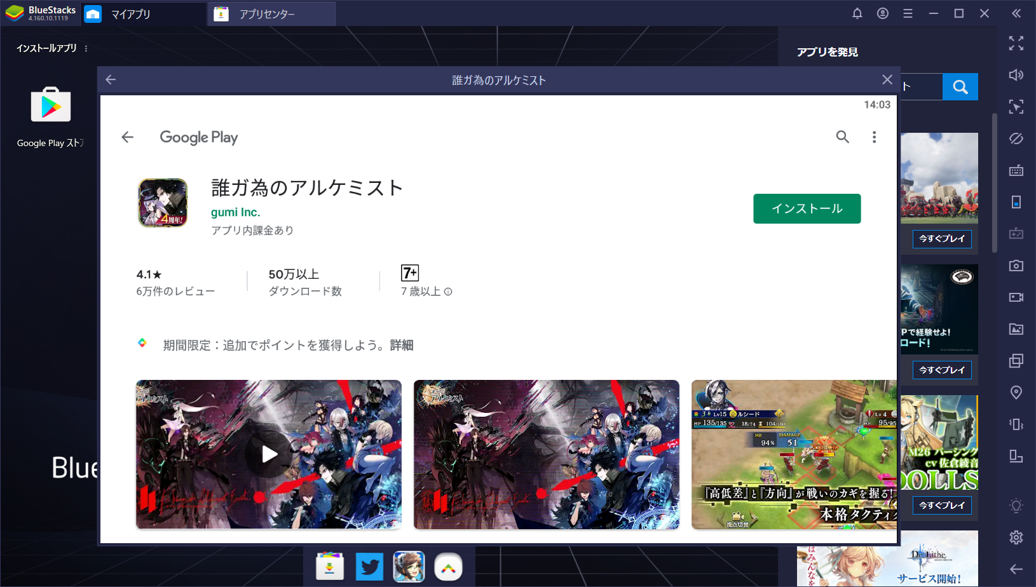Toggle the eye-slash icon in sidebar
The image size is (1036, 587).
point(1016,138)
